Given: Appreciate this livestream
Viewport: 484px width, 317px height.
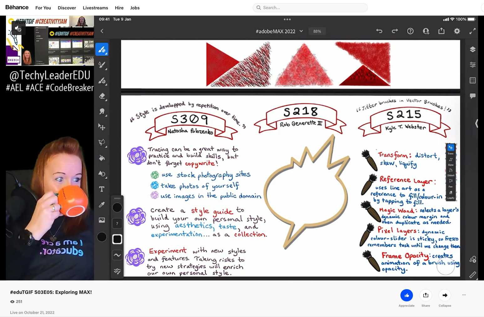Looking at the screenshot, I should (x=407, y=295).
